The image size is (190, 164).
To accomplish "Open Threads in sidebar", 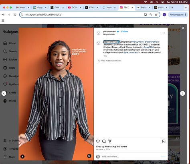I will (11, 149).
